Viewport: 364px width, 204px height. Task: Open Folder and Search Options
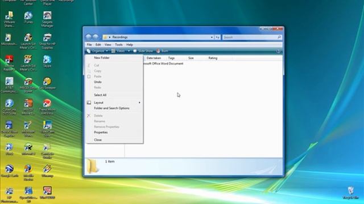point(111,108)
